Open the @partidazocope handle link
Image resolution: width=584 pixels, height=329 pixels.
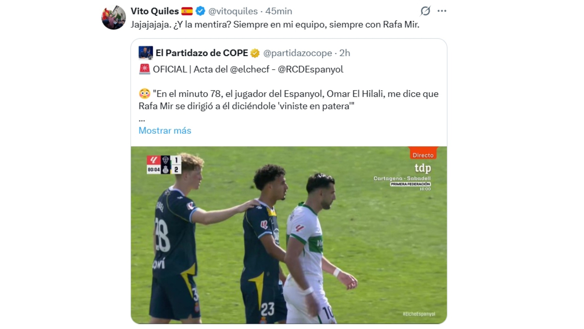298,53
